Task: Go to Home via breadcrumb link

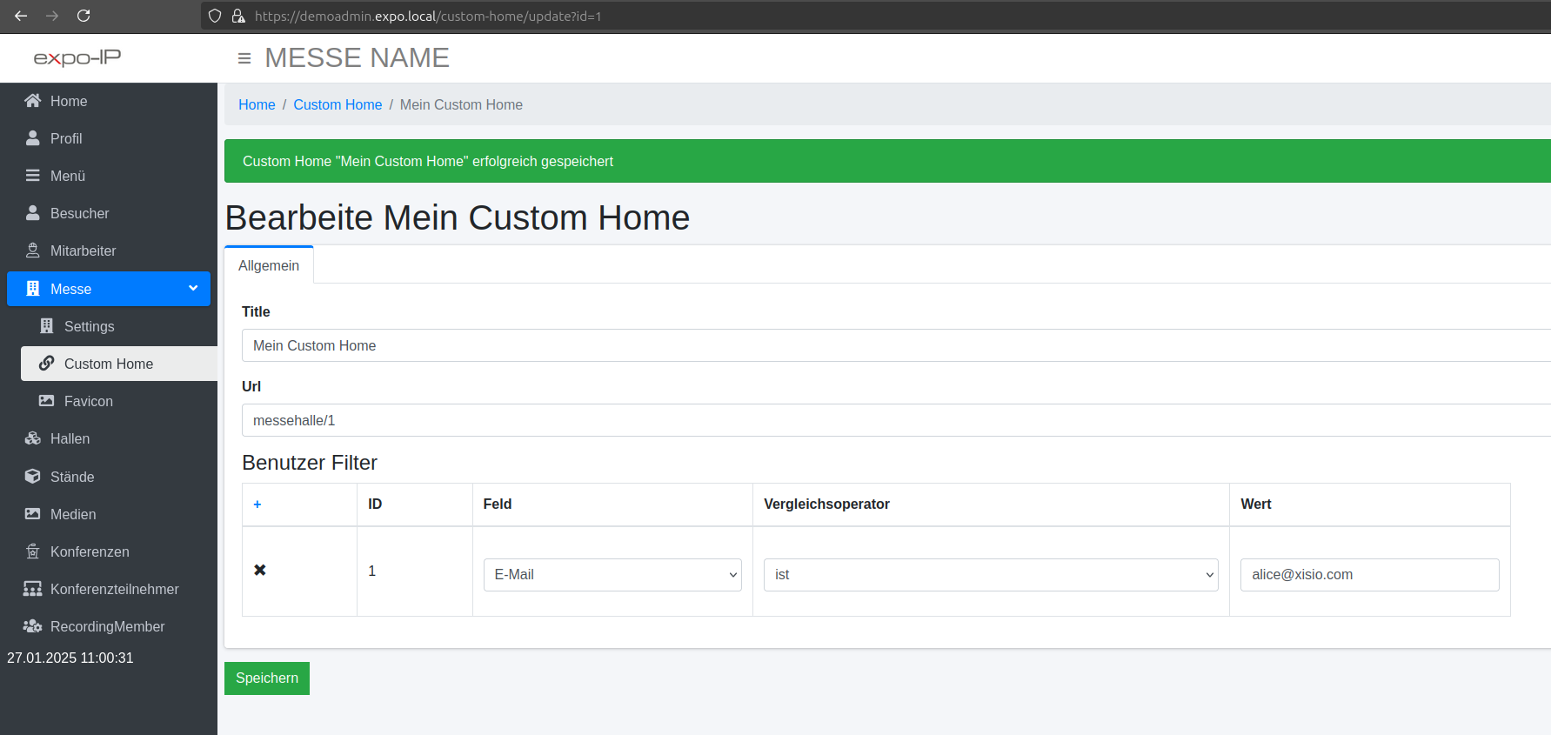Action: [257, 105]
